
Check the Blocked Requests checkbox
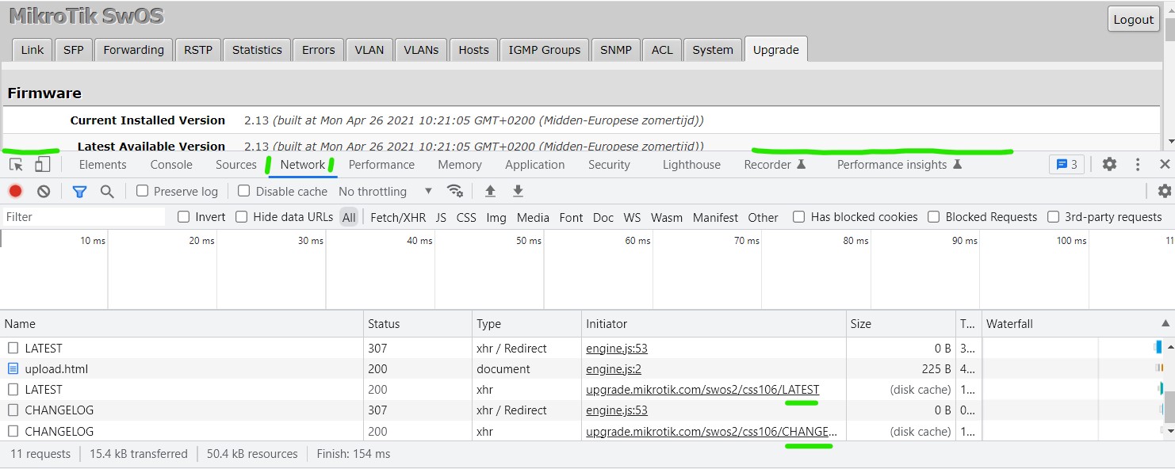934,217
